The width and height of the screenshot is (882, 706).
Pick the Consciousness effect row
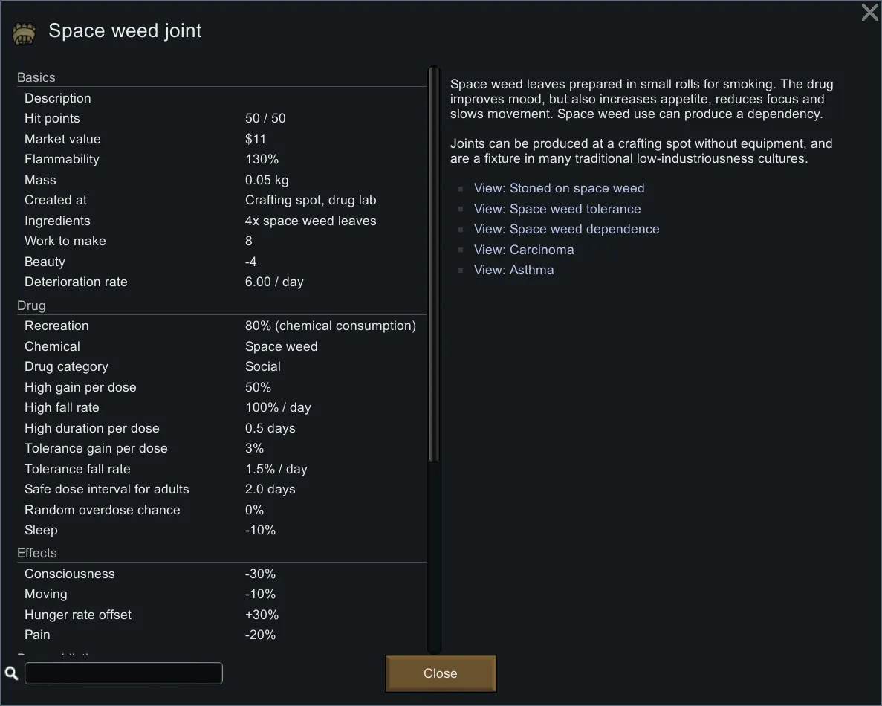point(221,574)
